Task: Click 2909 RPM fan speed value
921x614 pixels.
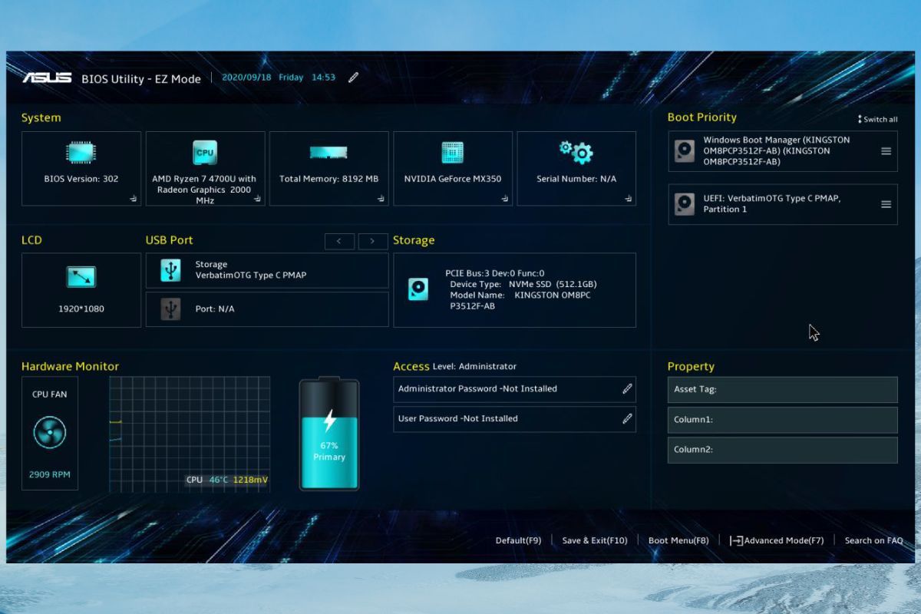Action: coord(50,475)
